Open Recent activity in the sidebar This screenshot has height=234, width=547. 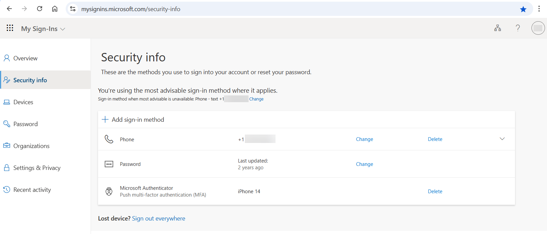point(45,189)
